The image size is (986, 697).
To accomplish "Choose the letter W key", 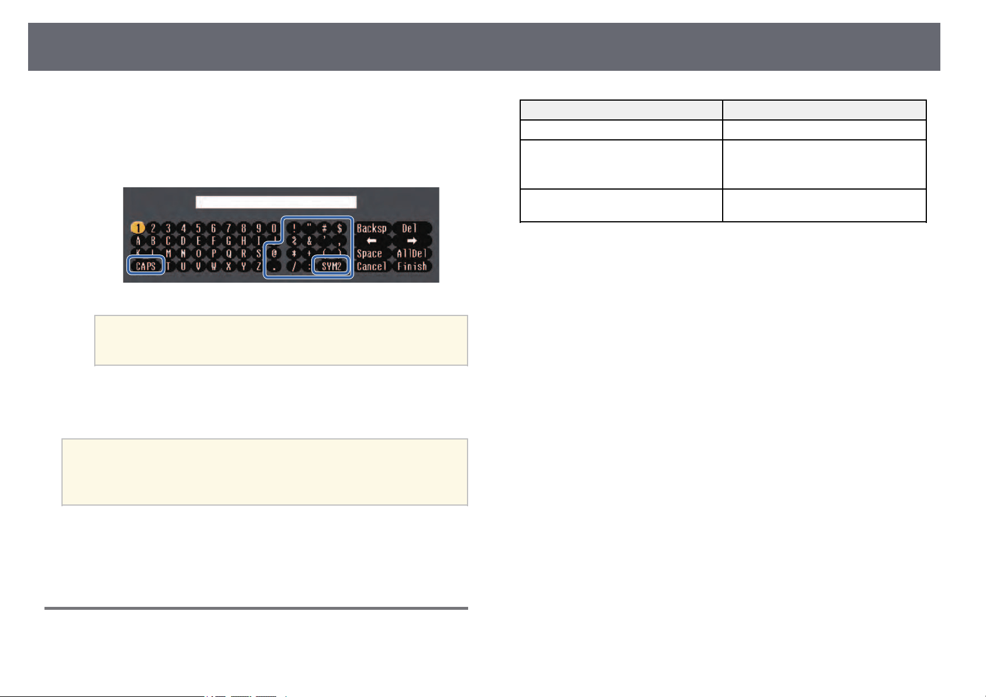I will [x=214, y=266].
